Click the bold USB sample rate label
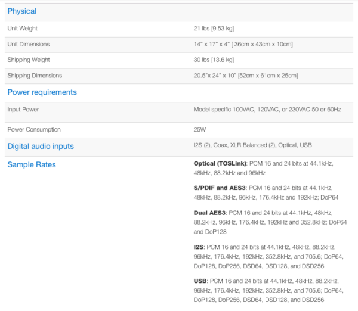The height and width of the screenshot is (311, 358). pos(201,279)
